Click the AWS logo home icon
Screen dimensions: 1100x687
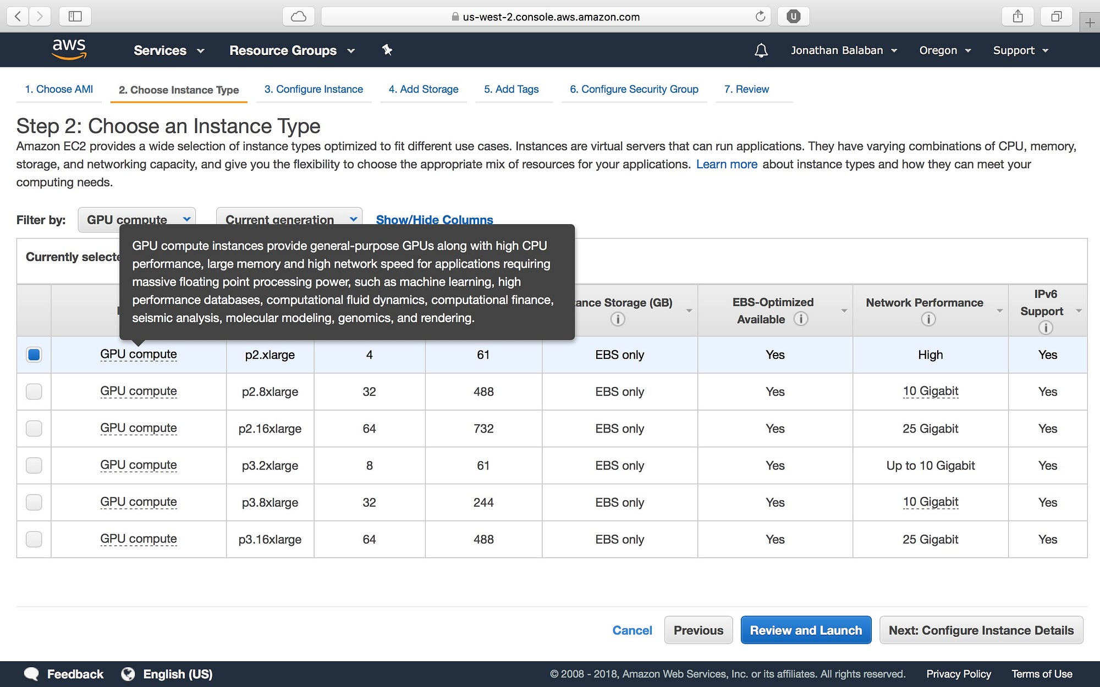pos(69,49)
